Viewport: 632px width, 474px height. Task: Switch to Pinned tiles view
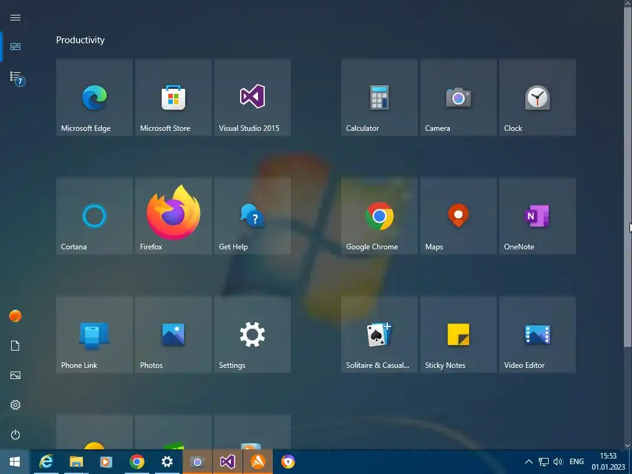click(x=15, y=47)
